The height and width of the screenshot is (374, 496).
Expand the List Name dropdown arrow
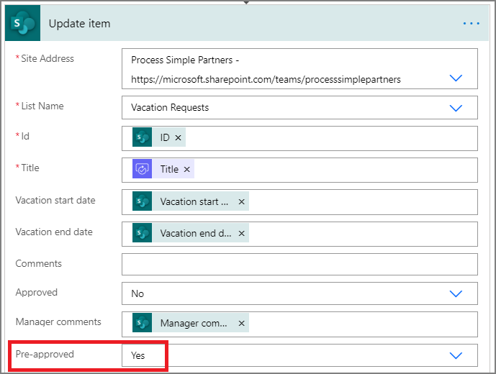click(x=455, y=108)
